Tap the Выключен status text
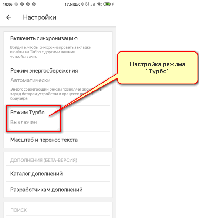This screenshot has width=199, height=218. click(x=23, y=122)
